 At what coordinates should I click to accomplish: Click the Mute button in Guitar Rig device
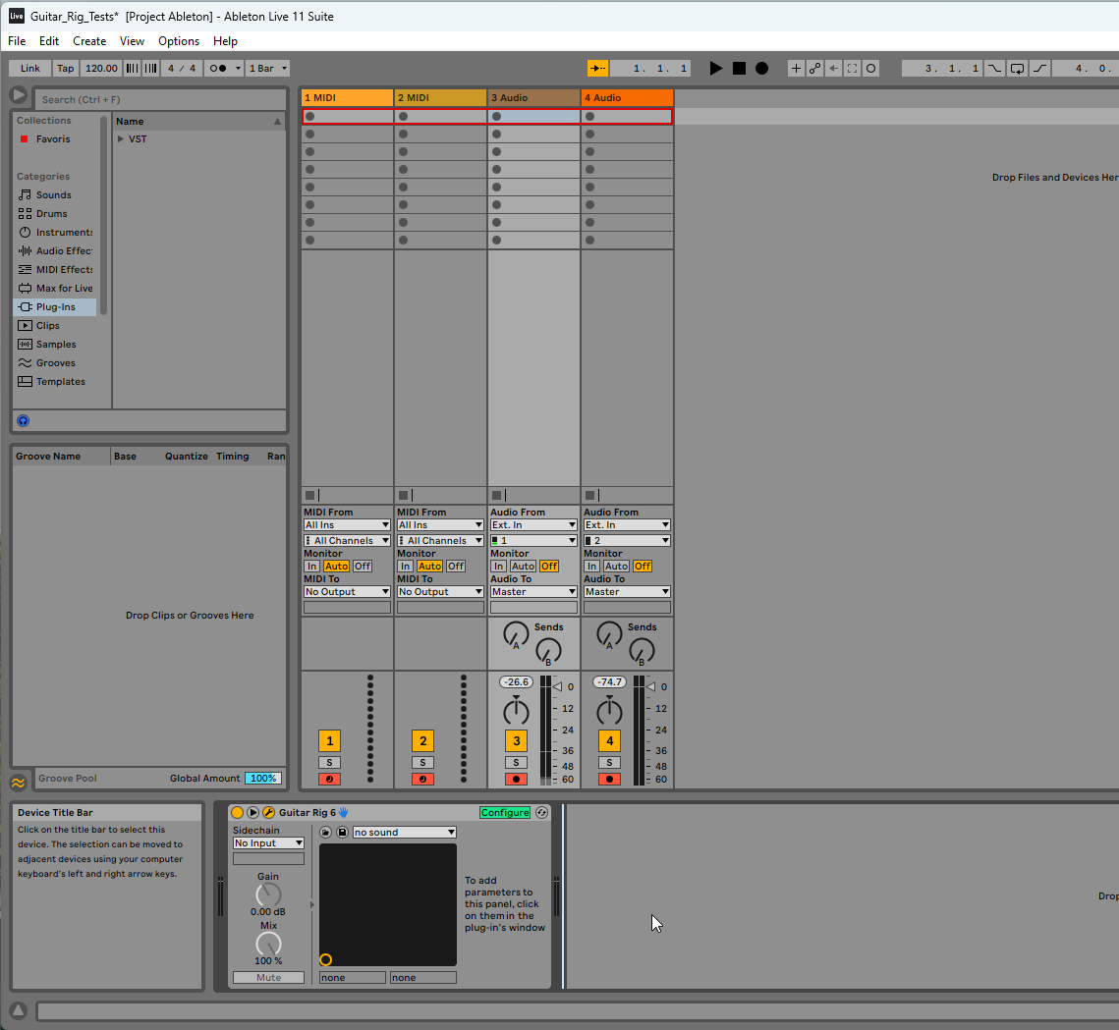point(268,978)
